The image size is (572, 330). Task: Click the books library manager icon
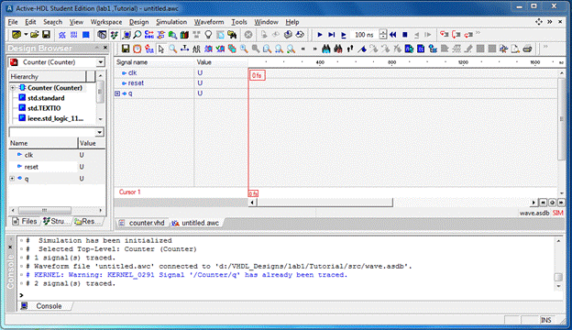click(x=184, y=35)
